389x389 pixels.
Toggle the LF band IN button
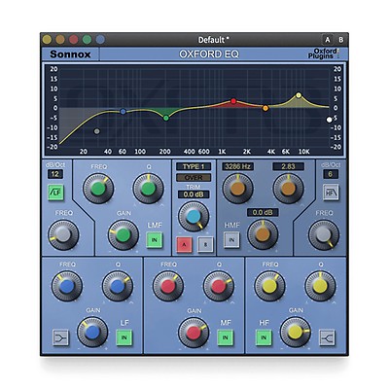124,337
